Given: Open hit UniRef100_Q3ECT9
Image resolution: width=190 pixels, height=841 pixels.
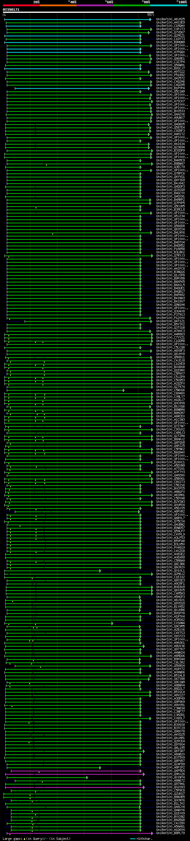Looking at the screenshot, I should (x=170, y=167).
